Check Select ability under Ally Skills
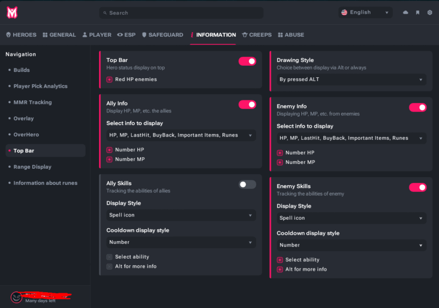The height and width of the screenshot is (308, 439). (109, 257)
